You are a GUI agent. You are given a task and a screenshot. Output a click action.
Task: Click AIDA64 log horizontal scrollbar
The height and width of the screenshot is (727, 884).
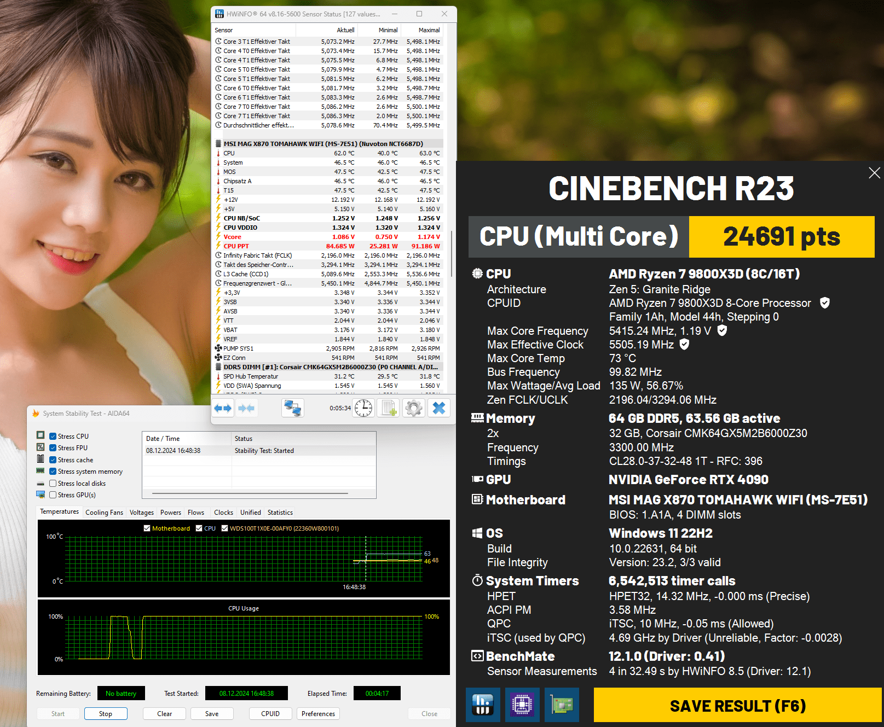click(x=250, y=493)
